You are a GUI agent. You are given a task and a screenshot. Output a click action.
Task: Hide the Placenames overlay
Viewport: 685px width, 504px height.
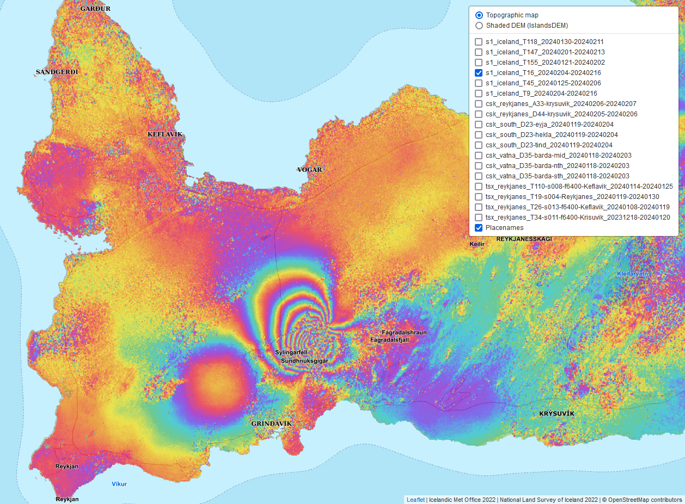click(479, 228)
